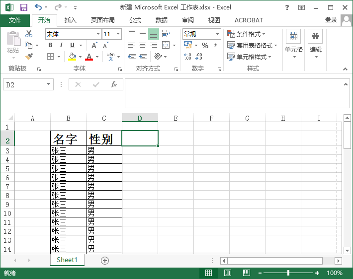Expand font color dropdown arrow
This screenshot has height=279, width=353.
(97, 57)
